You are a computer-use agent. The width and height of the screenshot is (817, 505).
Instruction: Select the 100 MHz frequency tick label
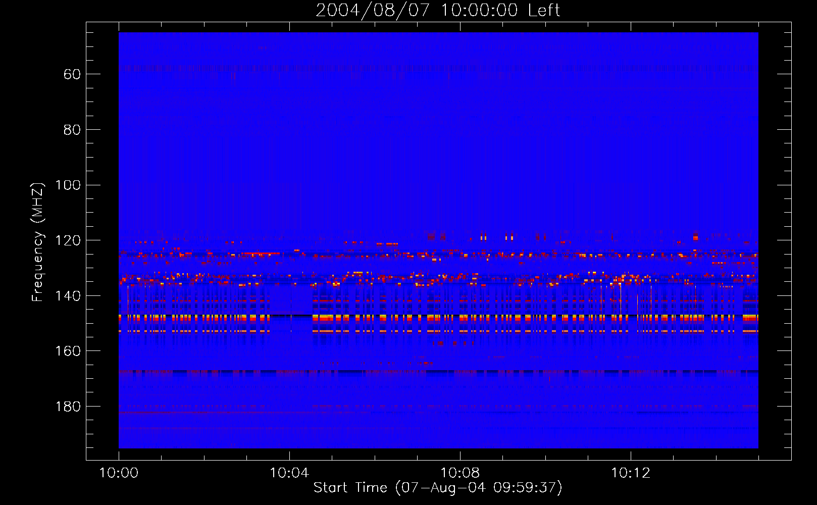tap(68, 185)
